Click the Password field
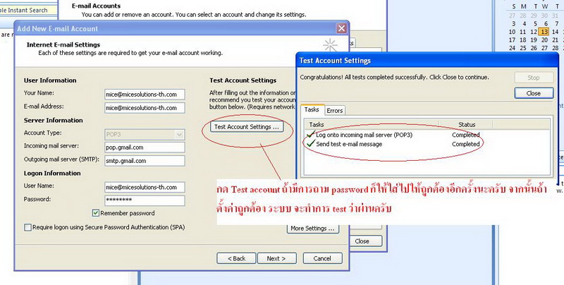This screenshot has height=285, width=564. (x=145, y=200)
